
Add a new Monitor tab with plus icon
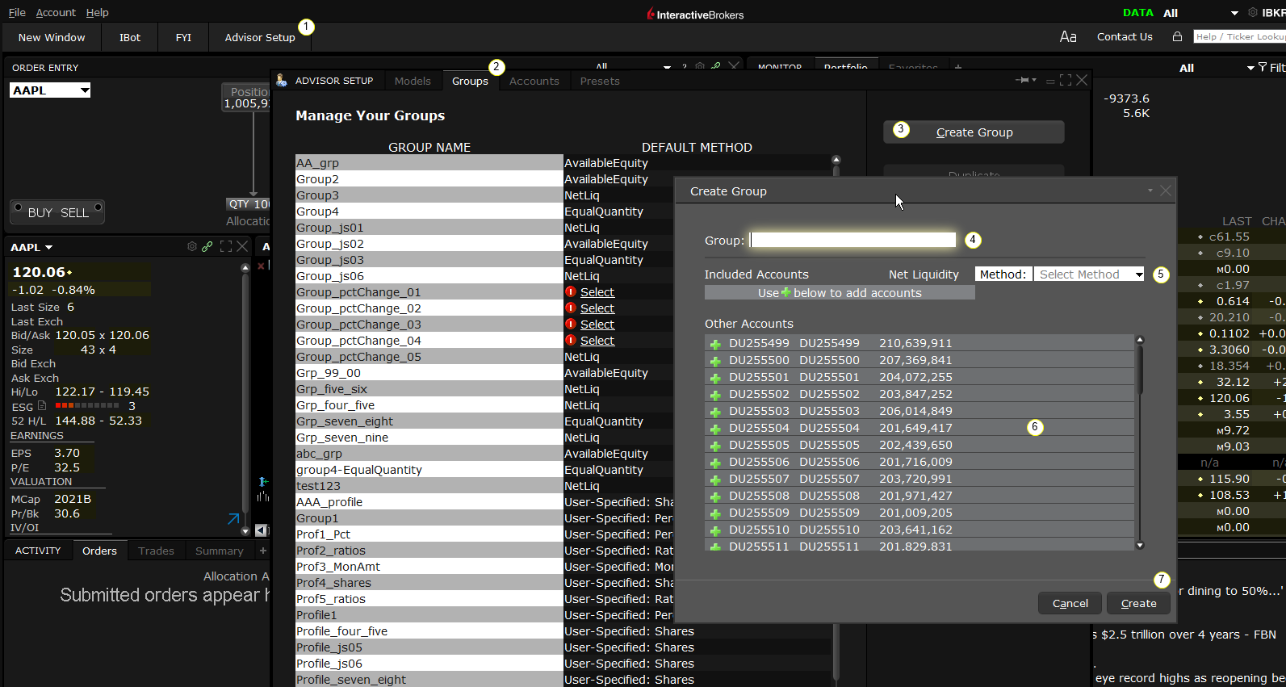tap(958, 68)
